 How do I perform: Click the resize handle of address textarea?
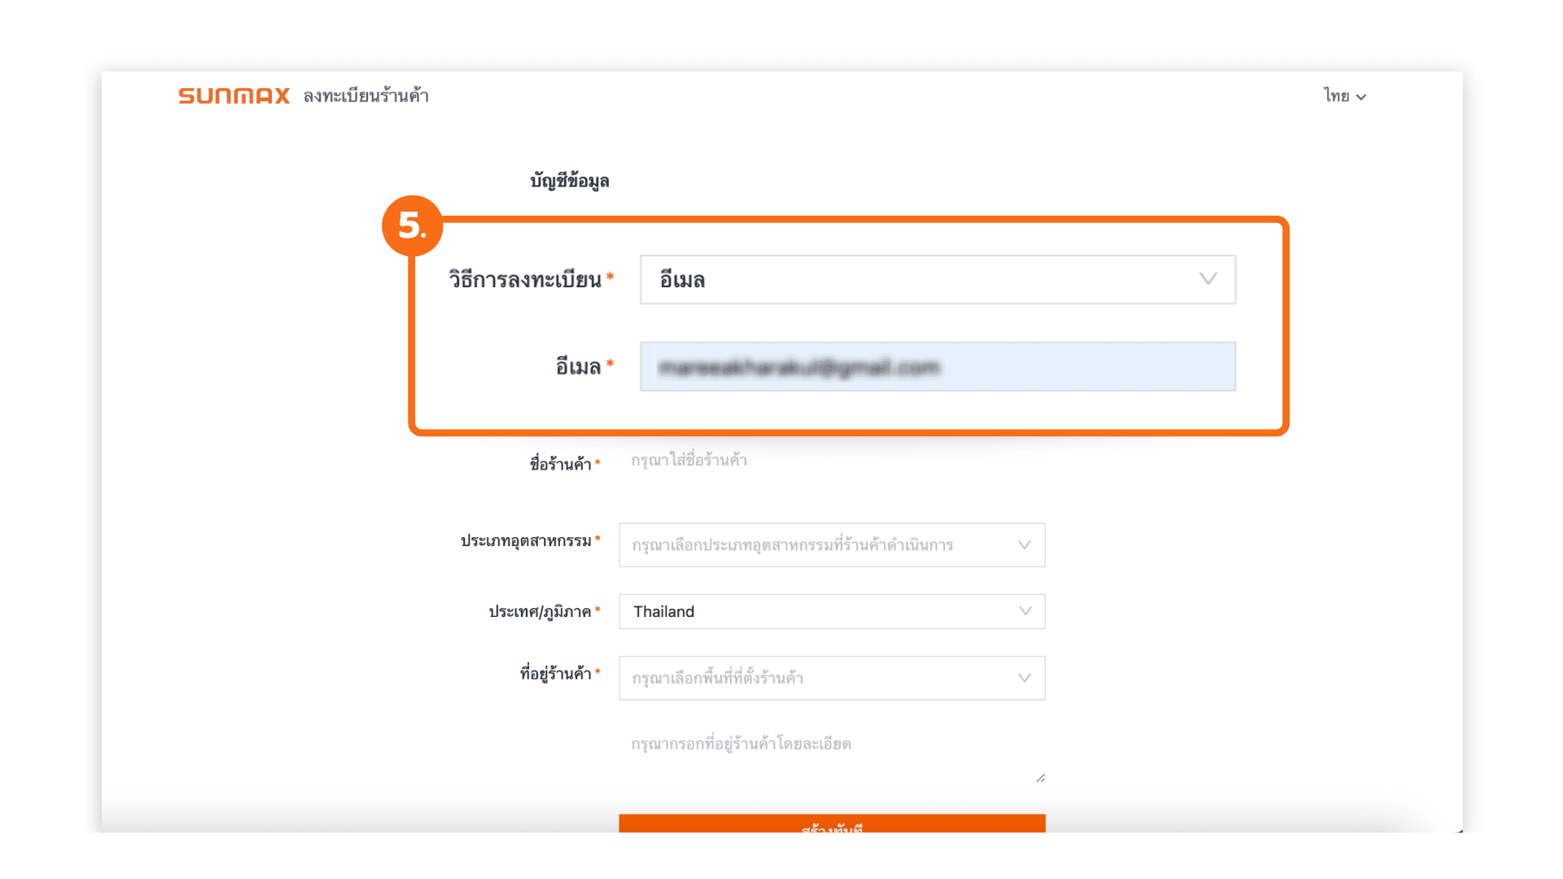[1040, 778]
